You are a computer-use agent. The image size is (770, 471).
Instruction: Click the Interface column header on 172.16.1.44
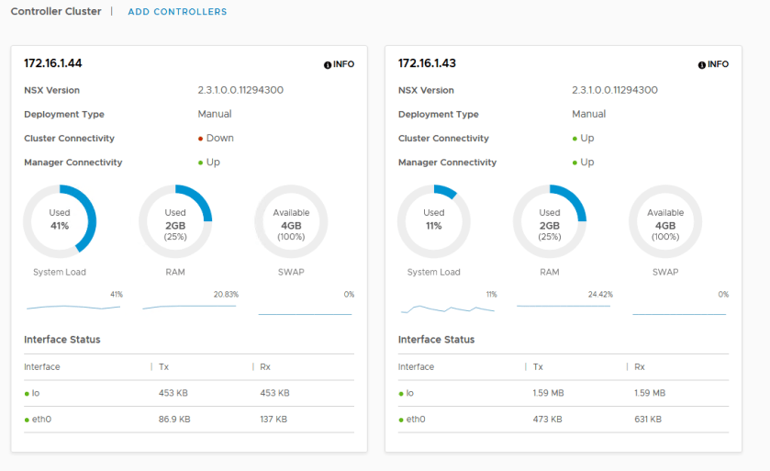[42, 367]
